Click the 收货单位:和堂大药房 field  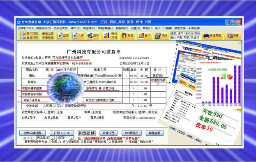[36, 58]
